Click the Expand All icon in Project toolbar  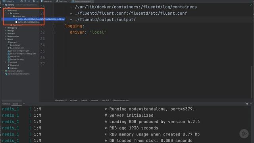coord(25,1)
